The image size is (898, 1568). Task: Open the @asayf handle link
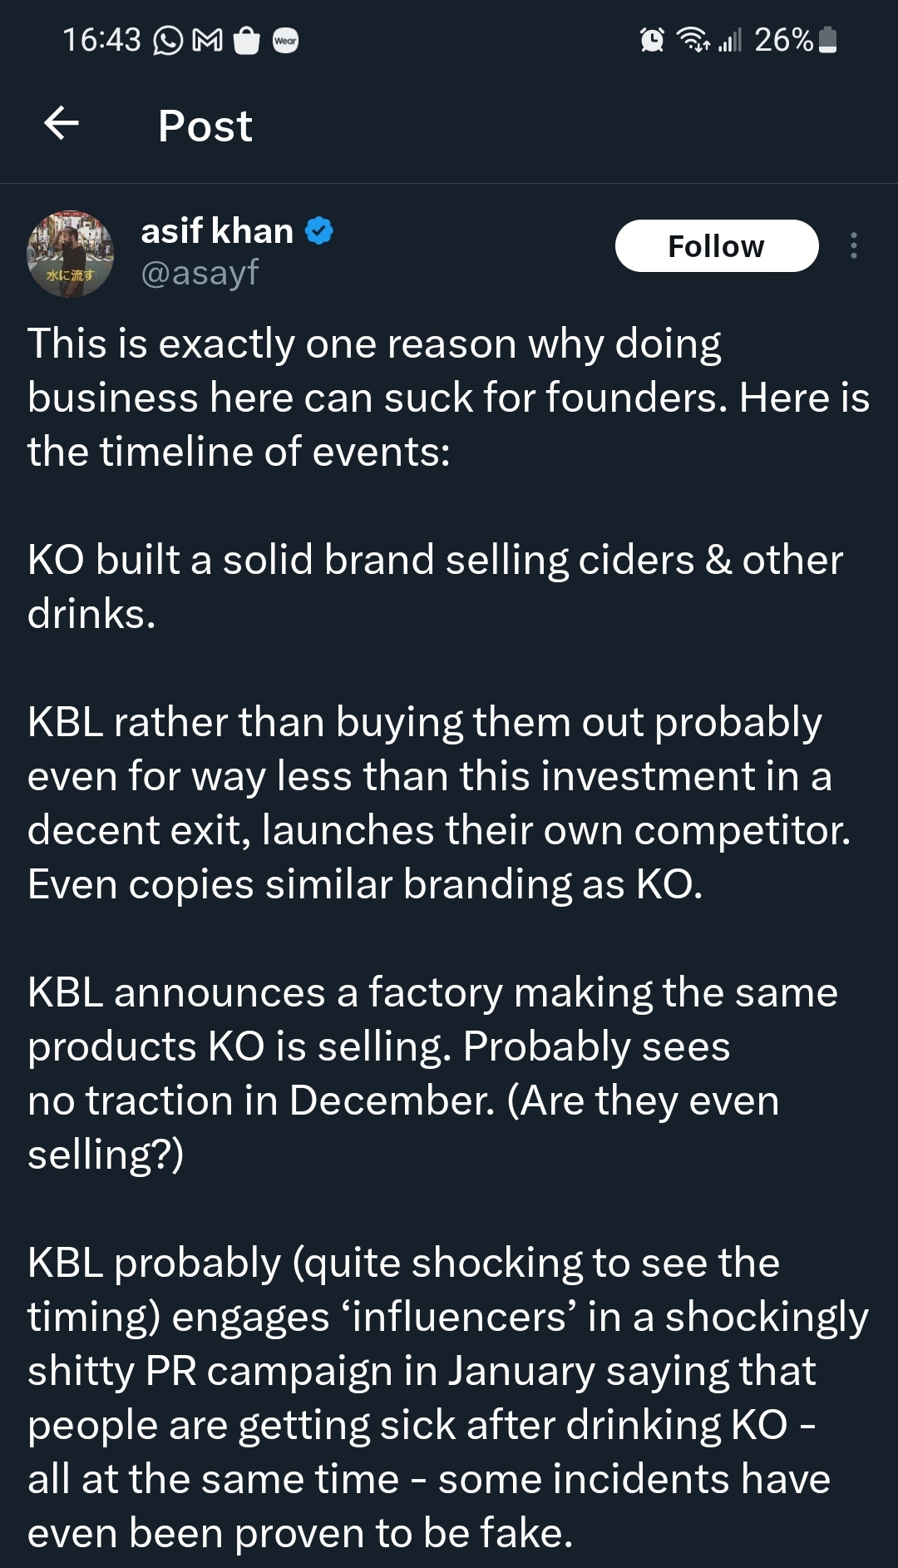pyautogui.click(x=200, y=272)
